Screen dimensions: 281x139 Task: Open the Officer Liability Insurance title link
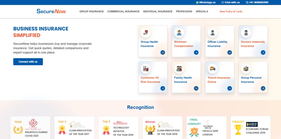[x=217, y=44]
